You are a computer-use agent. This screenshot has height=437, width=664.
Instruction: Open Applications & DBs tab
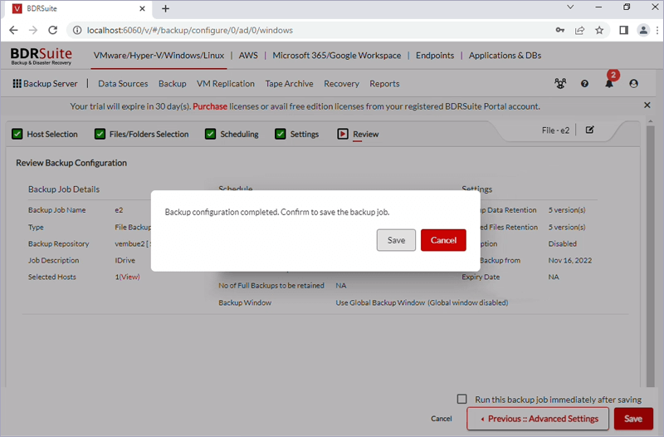(505, 56)
